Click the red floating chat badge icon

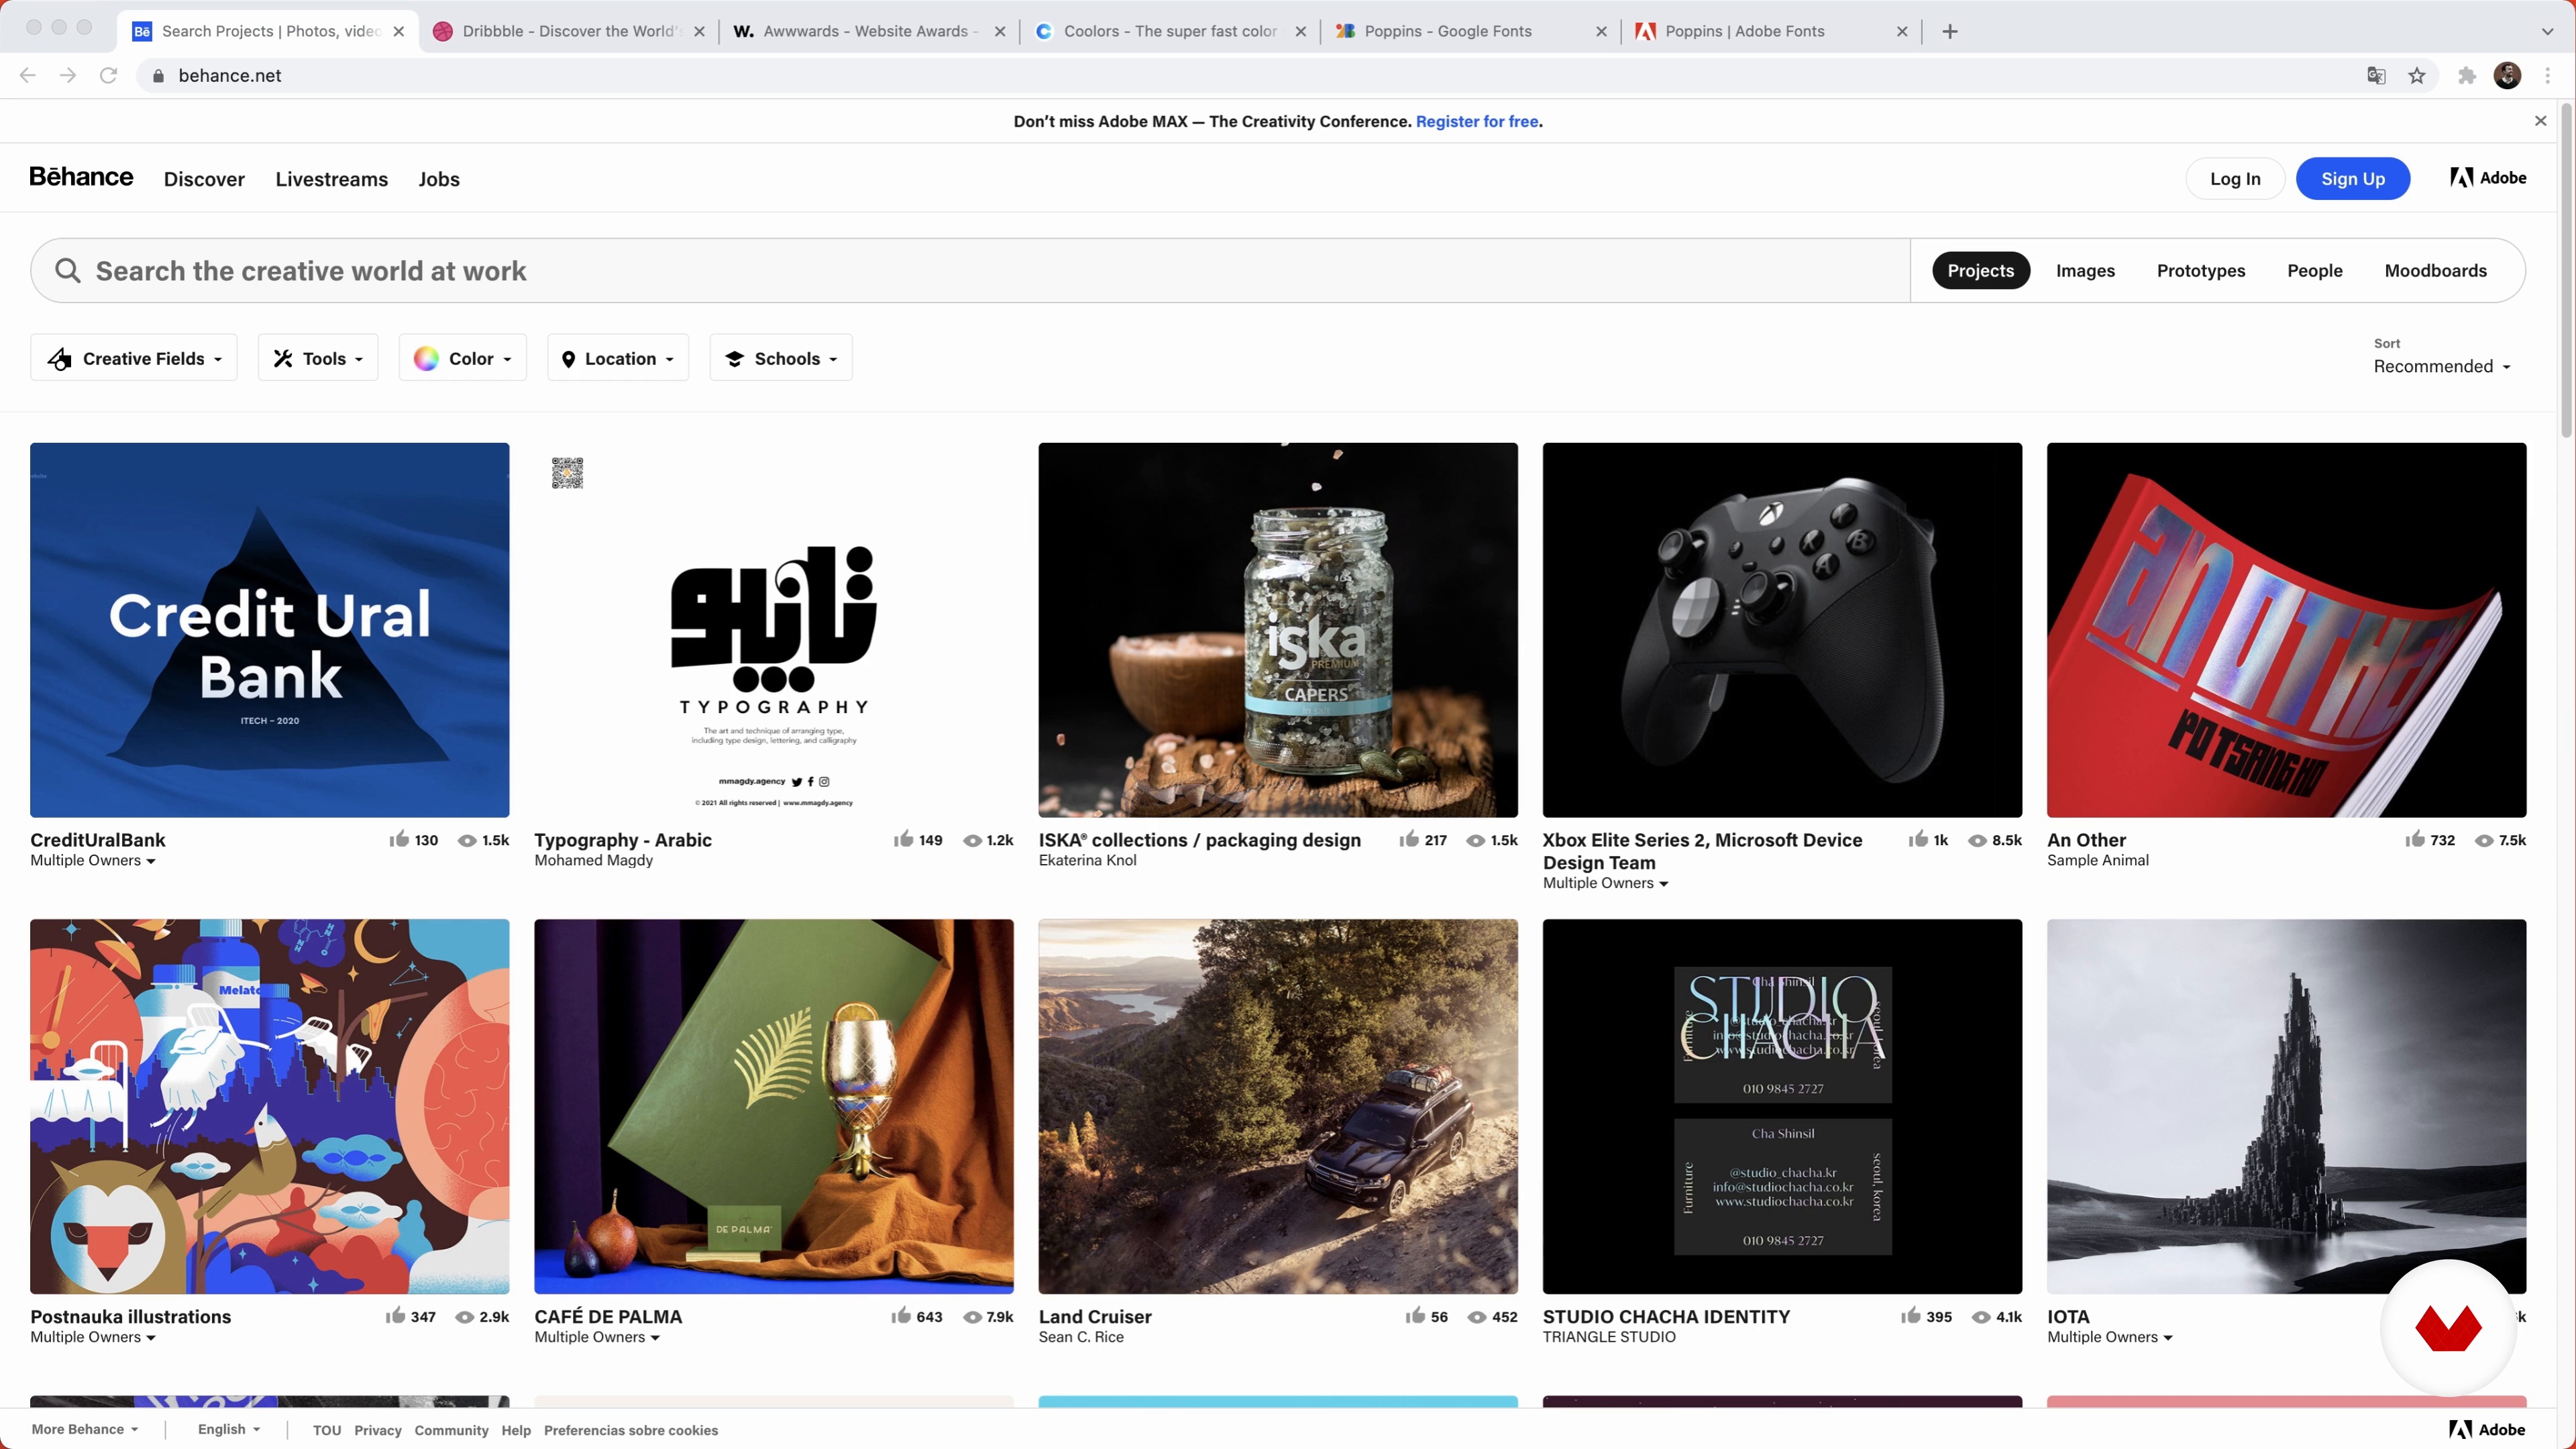(2448, 1328)
